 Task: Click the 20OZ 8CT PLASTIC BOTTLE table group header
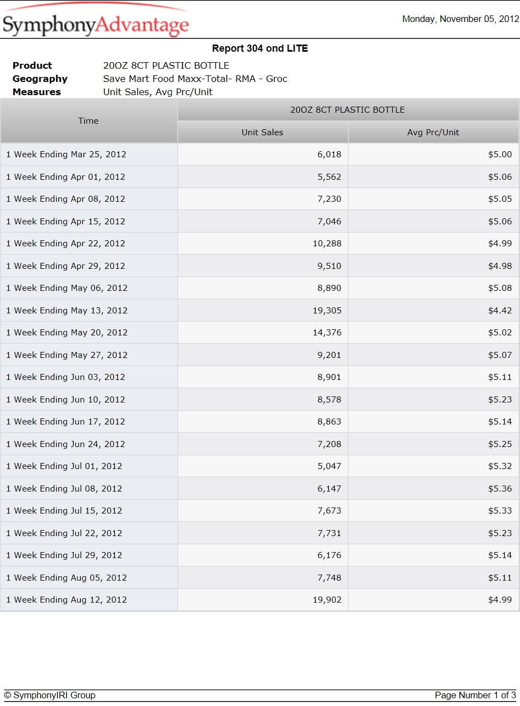(x=348, y=110)
